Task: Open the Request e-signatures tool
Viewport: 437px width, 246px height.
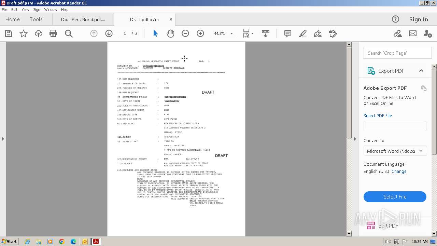Action: (333, 33)
